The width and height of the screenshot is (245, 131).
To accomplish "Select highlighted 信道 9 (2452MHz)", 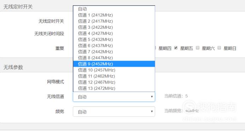I will 114,64.
